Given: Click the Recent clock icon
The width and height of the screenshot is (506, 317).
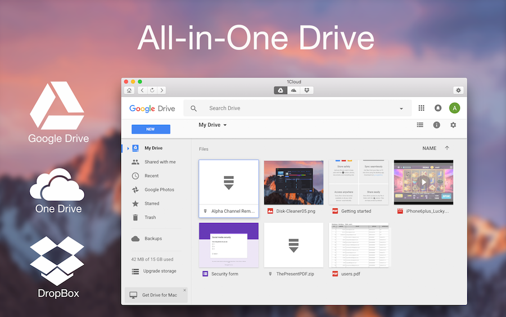Looking at the screenshot, I should (135, 176).
